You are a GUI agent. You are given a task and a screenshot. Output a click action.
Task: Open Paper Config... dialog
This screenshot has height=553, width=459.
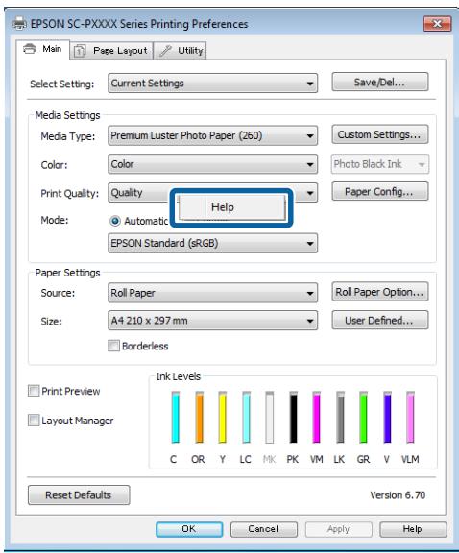click(380, 191)
